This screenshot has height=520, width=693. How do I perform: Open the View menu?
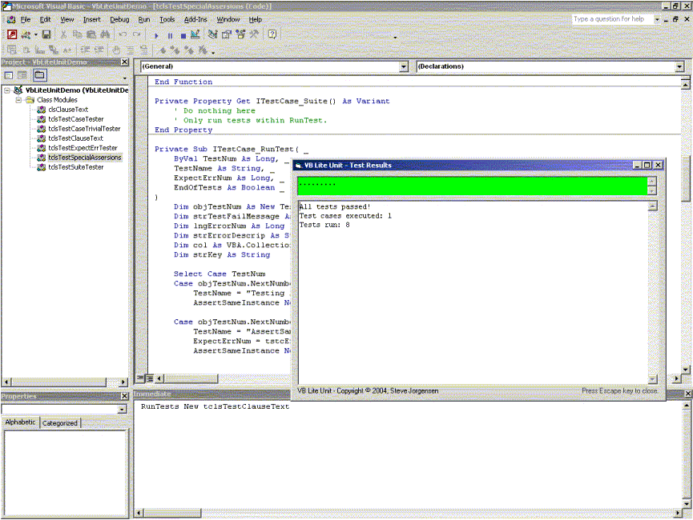(67, 19)
